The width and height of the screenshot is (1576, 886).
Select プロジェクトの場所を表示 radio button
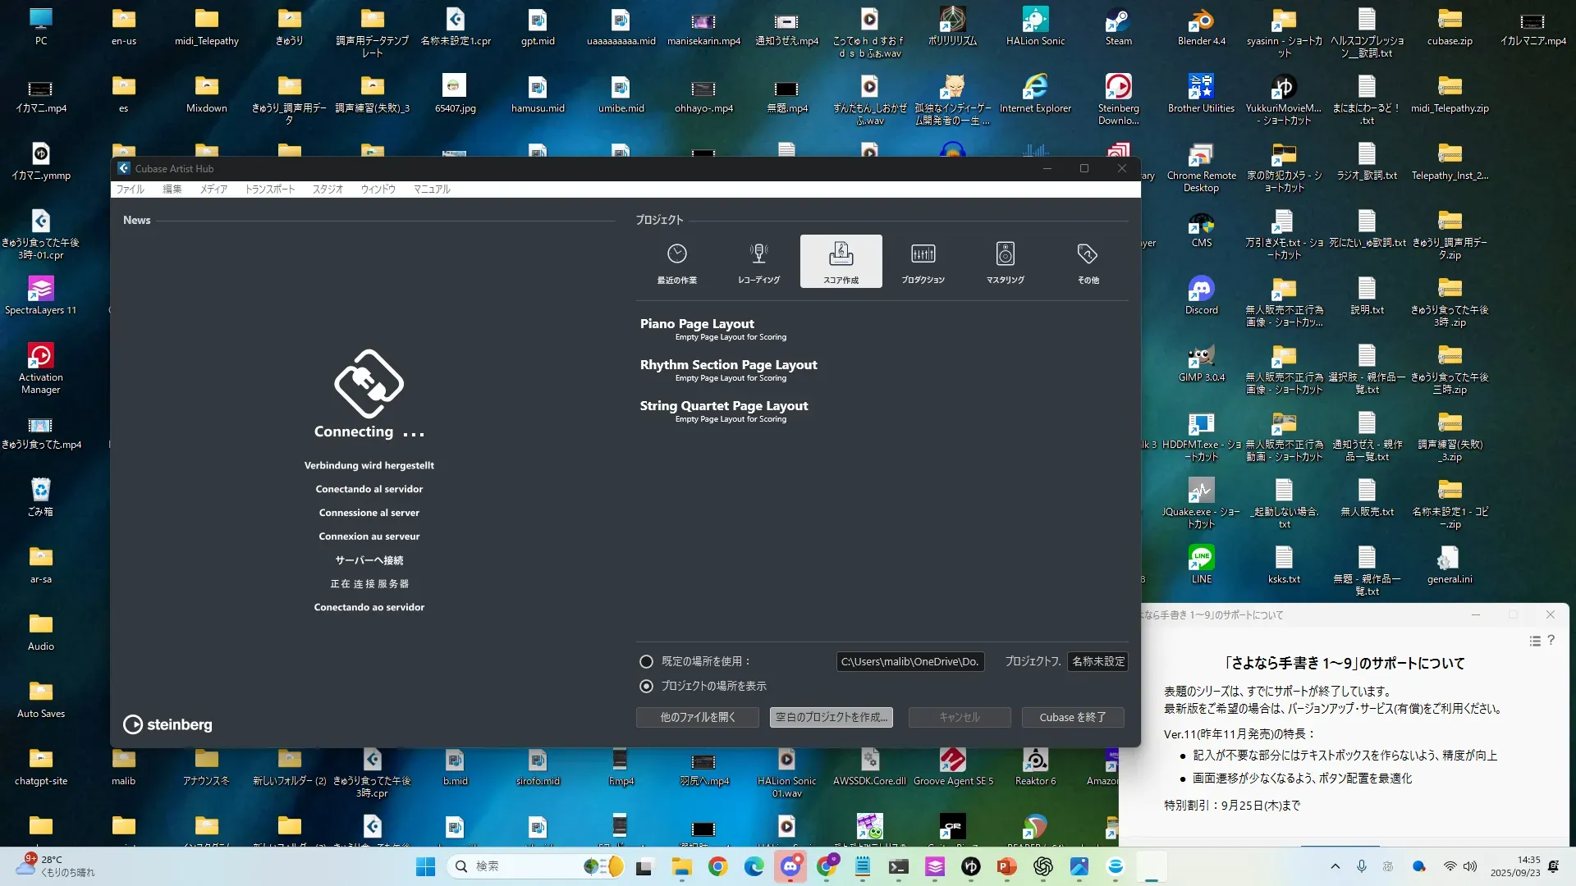point(647,686)
